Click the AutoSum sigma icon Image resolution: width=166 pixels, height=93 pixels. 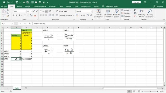tap(135, 10)
